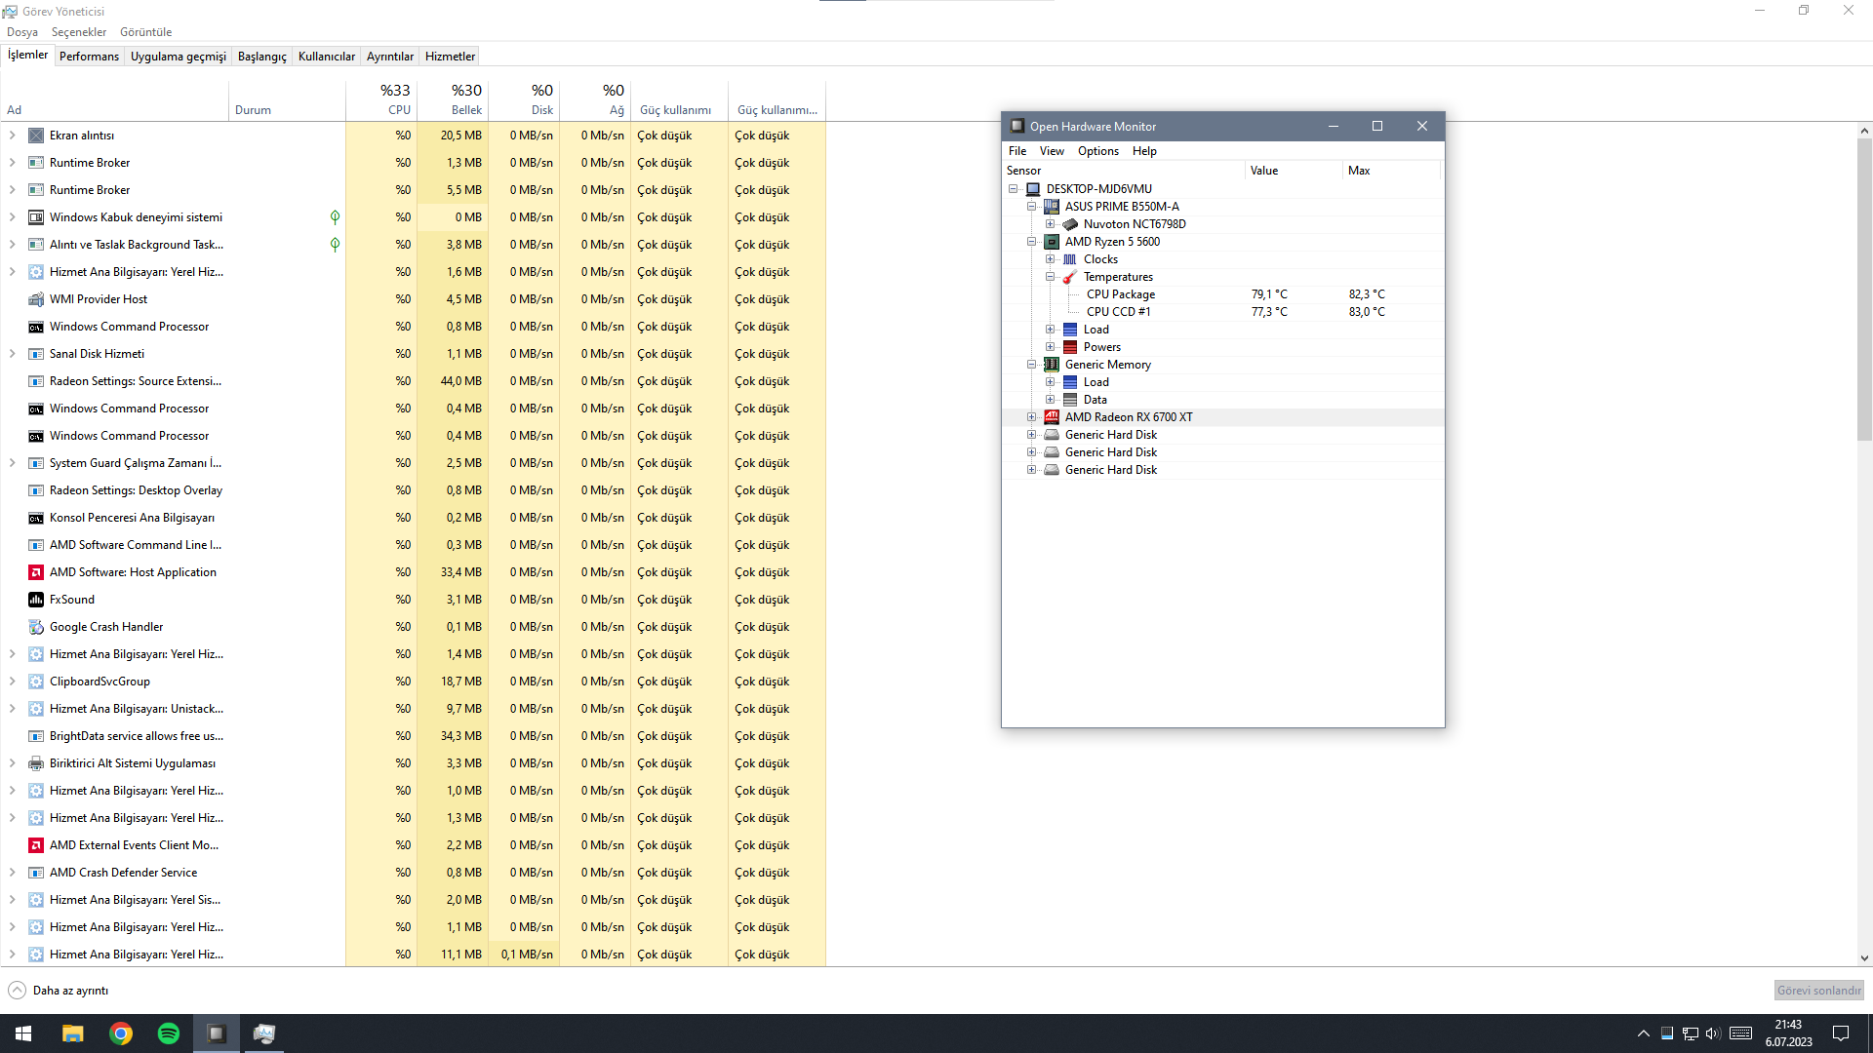Click the Task Manager vertical scrollbar thumb
The height and width of the screenshot is (1053, 1873).
click(x=1864, y=289)
